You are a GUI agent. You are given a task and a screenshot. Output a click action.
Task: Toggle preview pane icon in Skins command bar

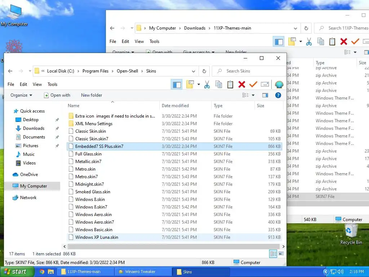pos(265,95)
